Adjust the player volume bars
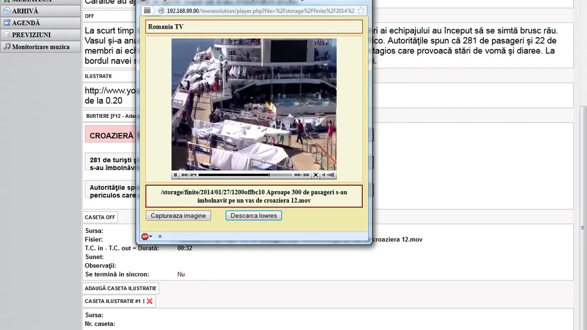Viewport: 587px width, 330px height. 331,175
